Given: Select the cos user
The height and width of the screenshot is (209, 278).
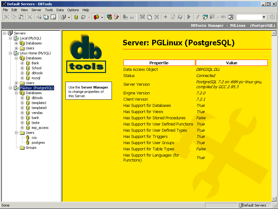Looking at the screenshot, I should (x=34, y=138).
